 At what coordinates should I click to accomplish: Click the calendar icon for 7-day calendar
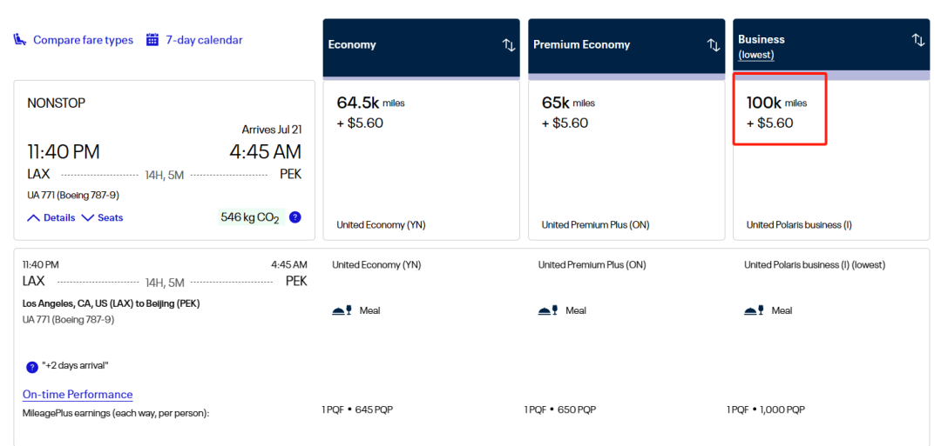click(152, 40)
